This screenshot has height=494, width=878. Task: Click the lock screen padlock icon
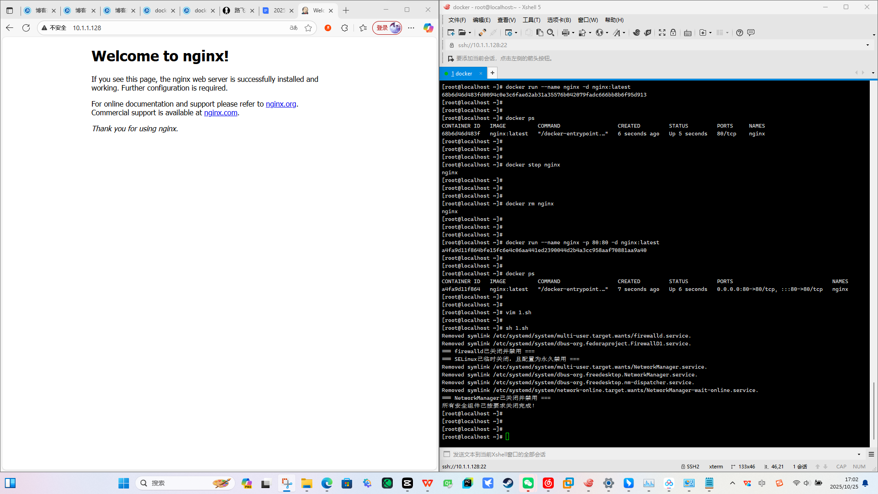pyautogui.click(x=673, y=32)
